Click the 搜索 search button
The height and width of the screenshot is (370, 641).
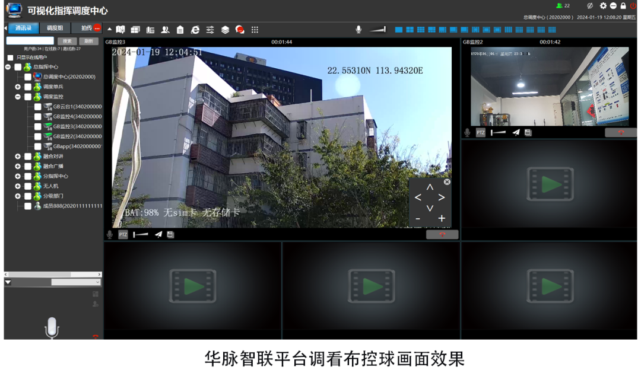tap(66, 41)
